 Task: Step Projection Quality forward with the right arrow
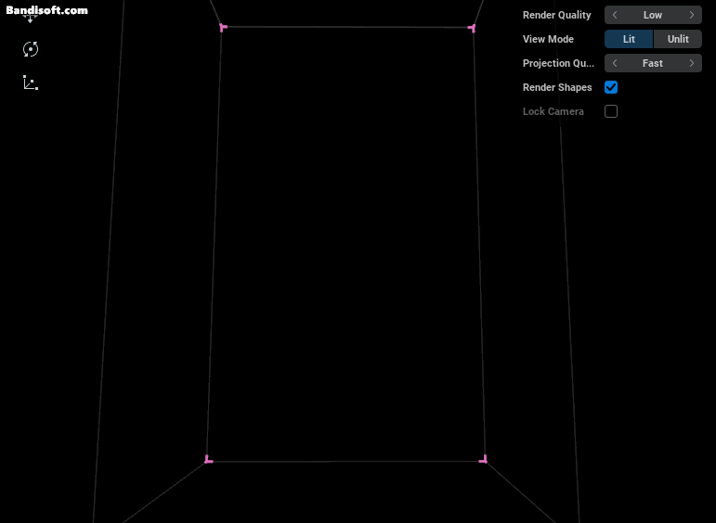point(692,63)
